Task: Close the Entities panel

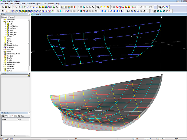Action: pos(29,14)
